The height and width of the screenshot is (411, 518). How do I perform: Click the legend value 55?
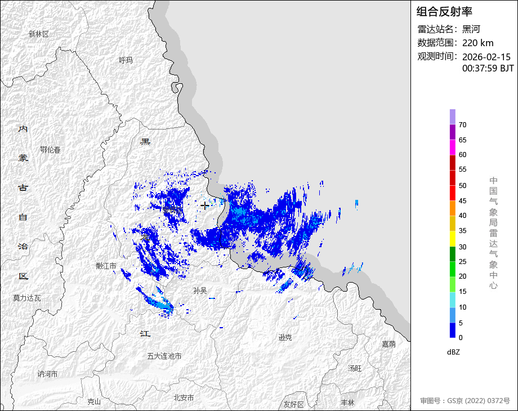[462, 169]
